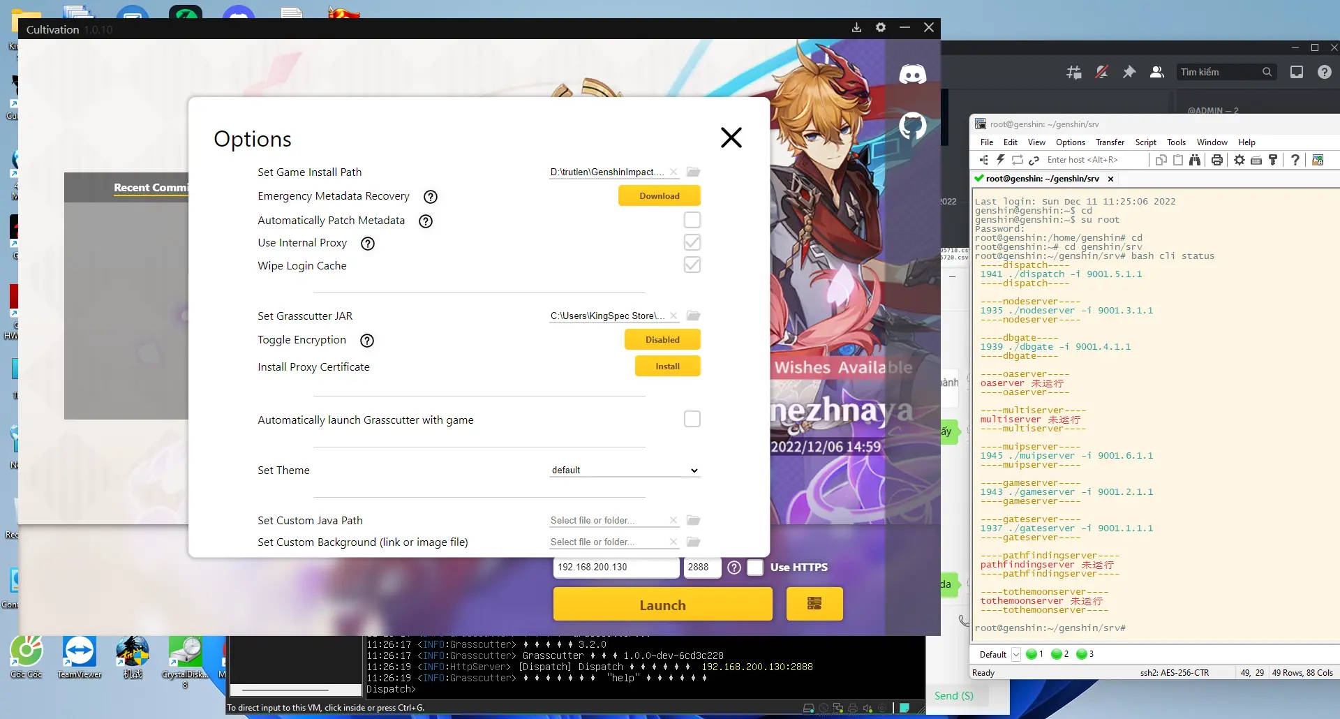Browse file for Custom Background
Image resolution: width=1340 pixels, height=719 pixels.
(693, 542)
